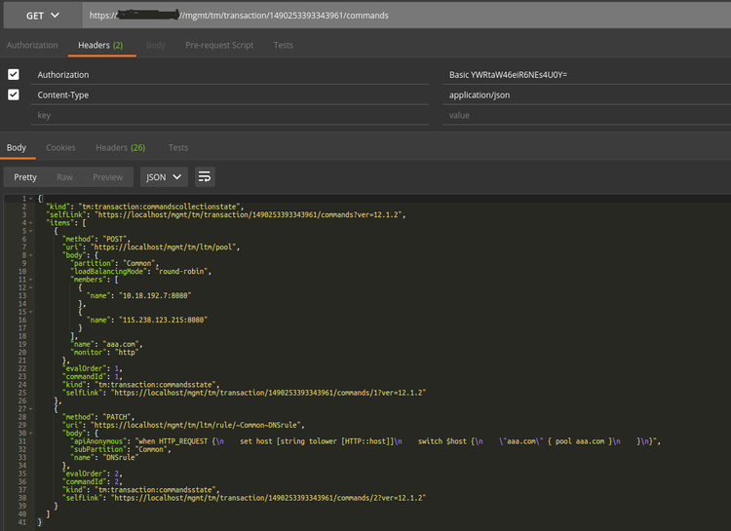Viewport: 731px width, 531px height.
Task: Collapse the "body" object at line 8
Action: [x=31, y=255]
